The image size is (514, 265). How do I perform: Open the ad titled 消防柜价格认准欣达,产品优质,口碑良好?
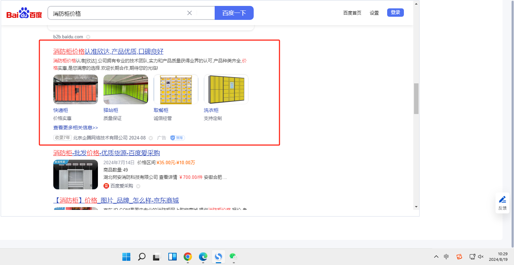pyautogui.click(x=108, y=52)
